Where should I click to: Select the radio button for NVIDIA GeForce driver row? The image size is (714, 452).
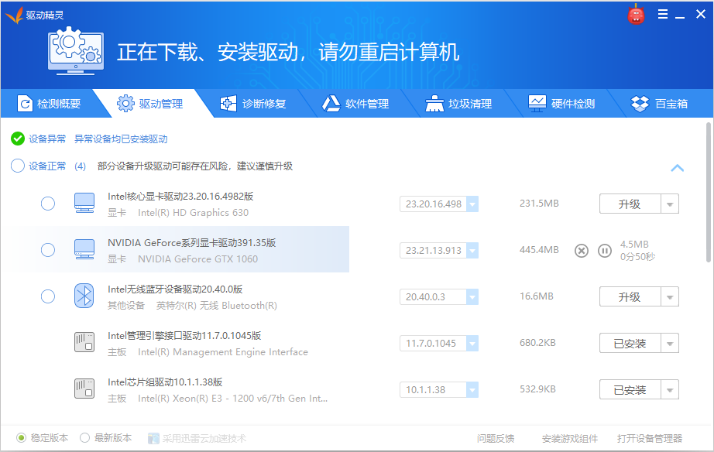(x=47, y=250)
